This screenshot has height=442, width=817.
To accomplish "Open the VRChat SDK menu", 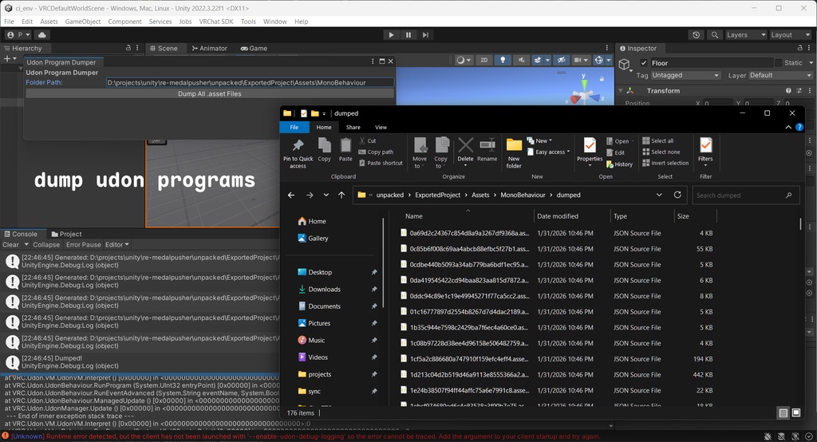I will click(x=216, y=22).
